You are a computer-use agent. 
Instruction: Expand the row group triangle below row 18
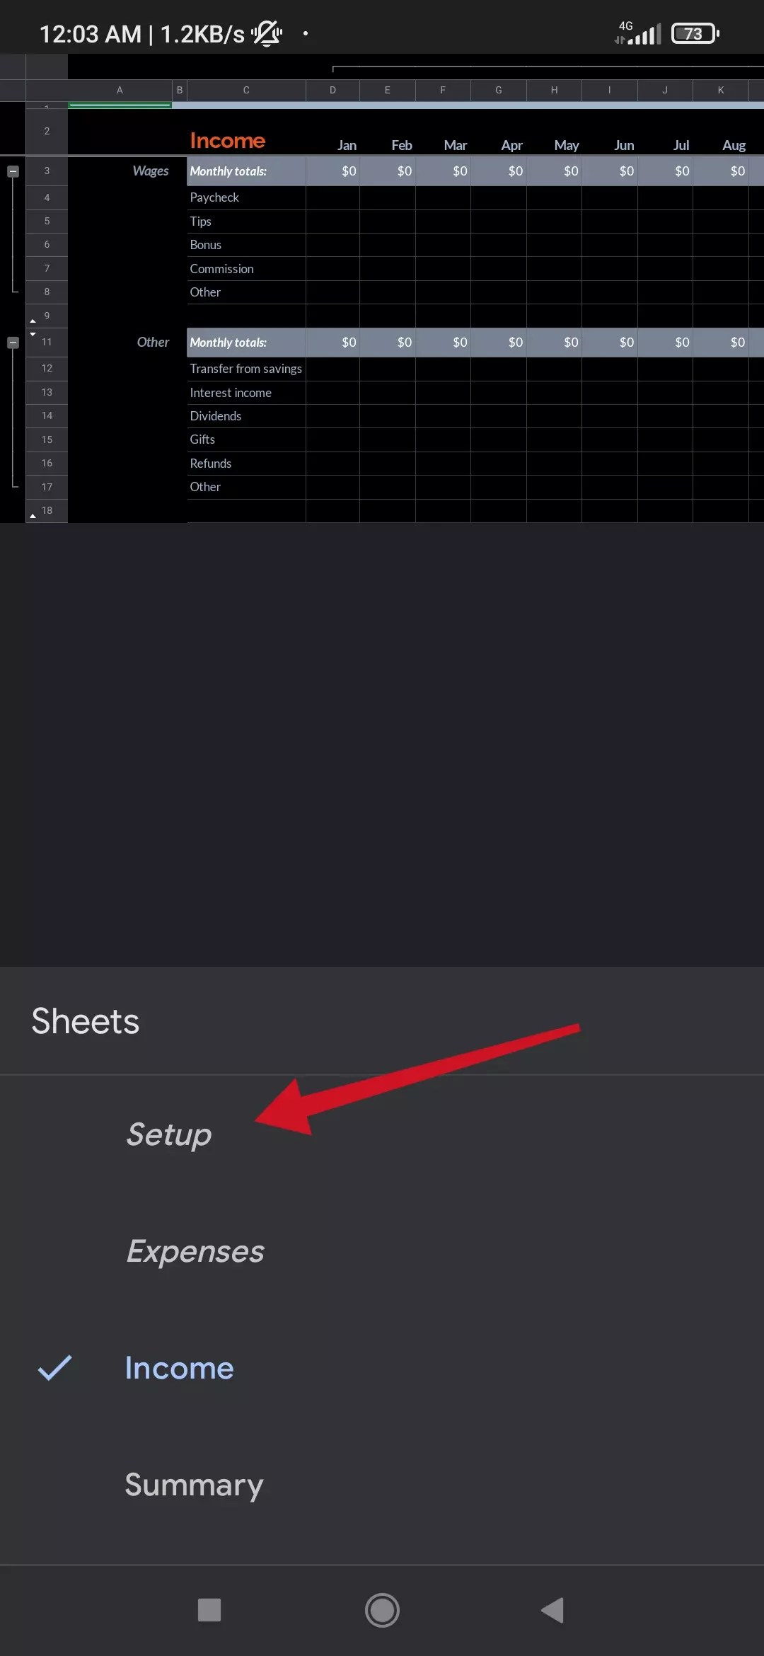[33, 515]
